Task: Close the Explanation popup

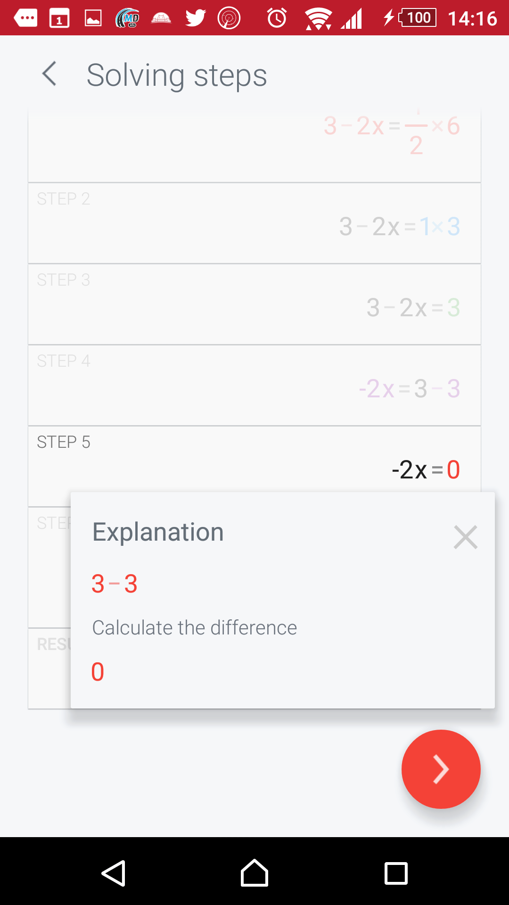Action: [x=465, y=537]
